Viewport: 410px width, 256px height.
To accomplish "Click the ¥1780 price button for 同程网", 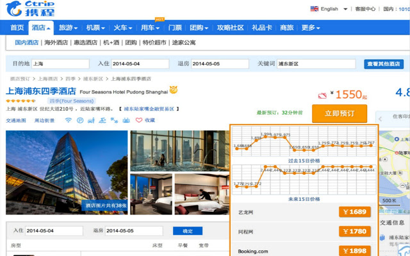I will [x=355, y=232].
